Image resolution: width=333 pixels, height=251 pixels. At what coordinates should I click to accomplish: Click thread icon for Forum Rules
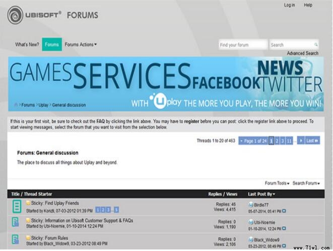(15, 239)
